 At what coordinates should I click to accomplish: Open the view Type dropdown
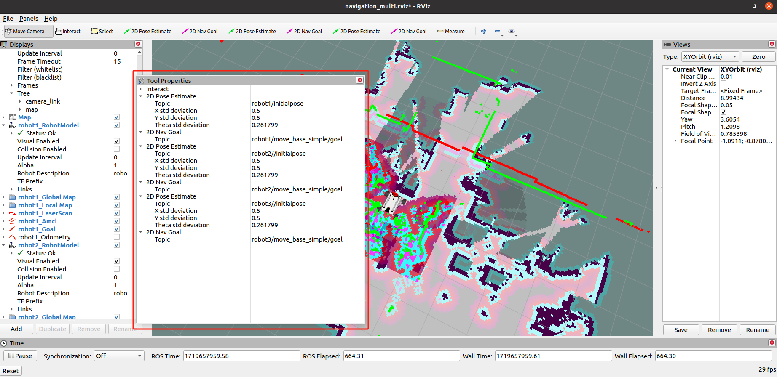coord(710,56)
